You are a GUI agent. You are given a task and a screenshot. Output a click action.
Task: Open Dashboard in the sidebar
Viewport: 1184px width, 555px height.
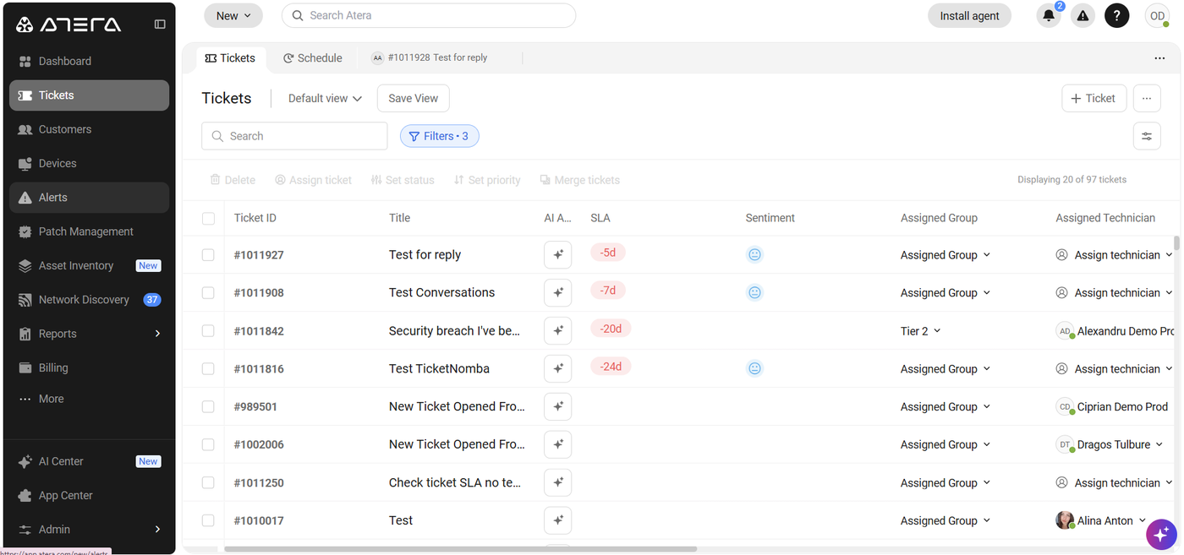pyautogui.click(x=89, y=61)
